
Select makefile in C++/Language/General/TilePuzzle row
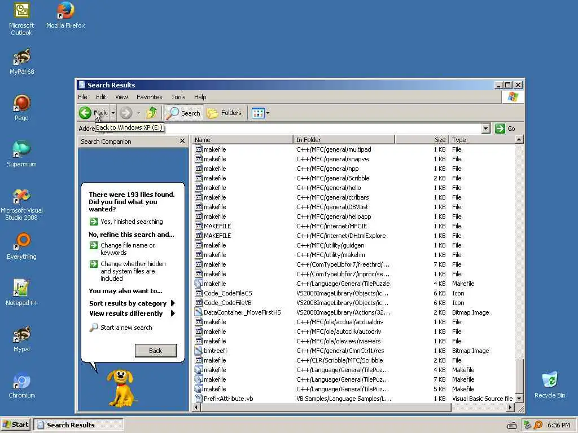[215, 284]
